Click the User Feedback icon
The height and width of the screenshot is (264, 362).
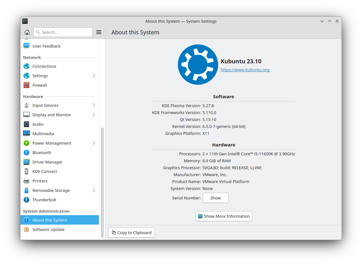(26, 46)
